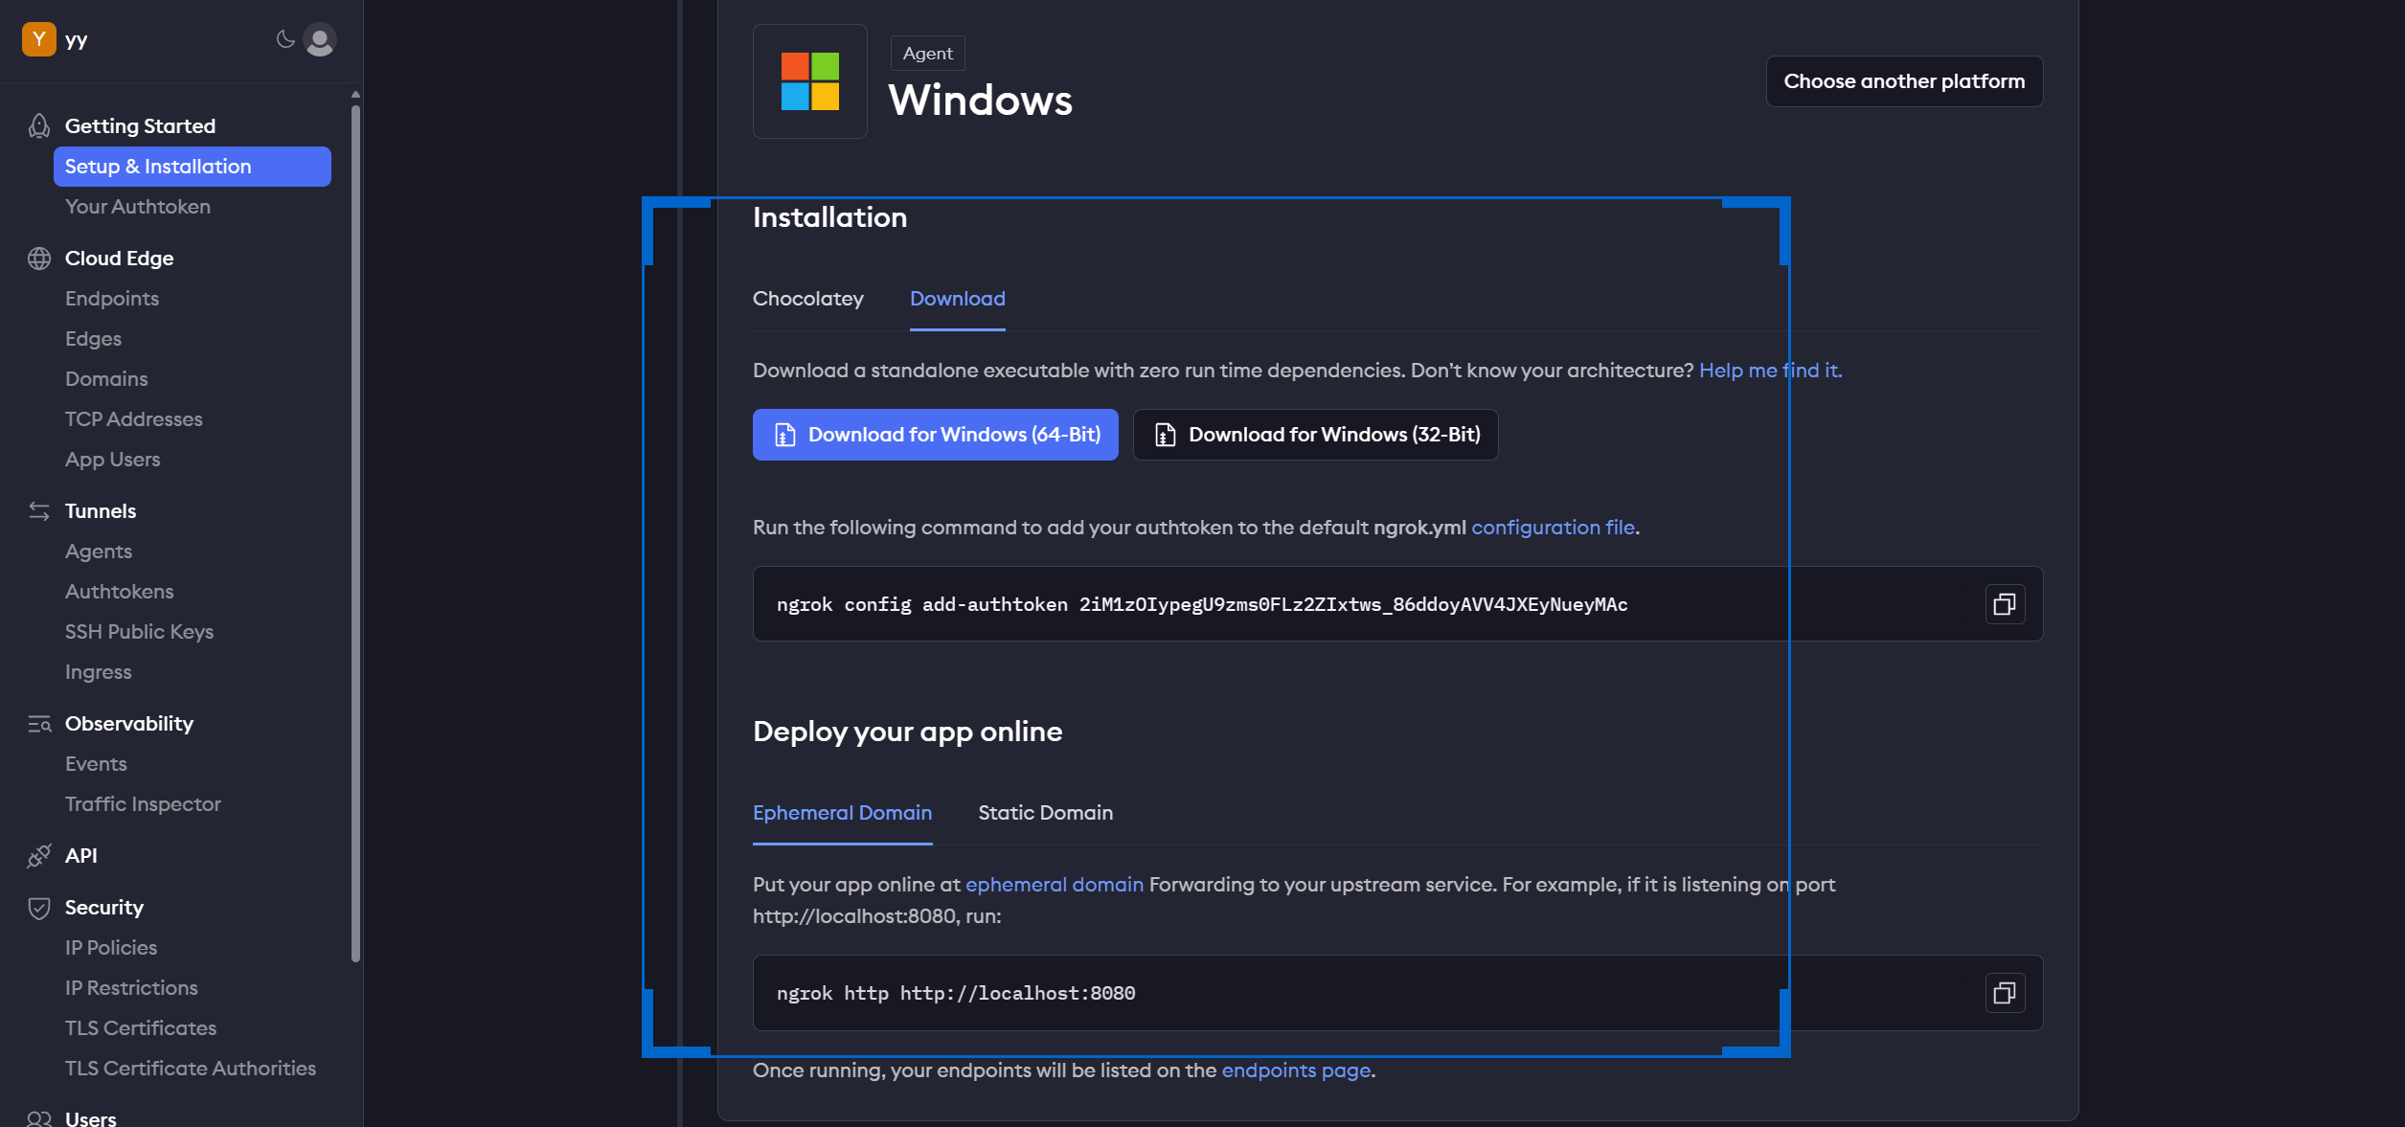Screen dimensions: 2405x1127
Task: Toggle dark mode moon icon
Action: (x=284, y=39)
